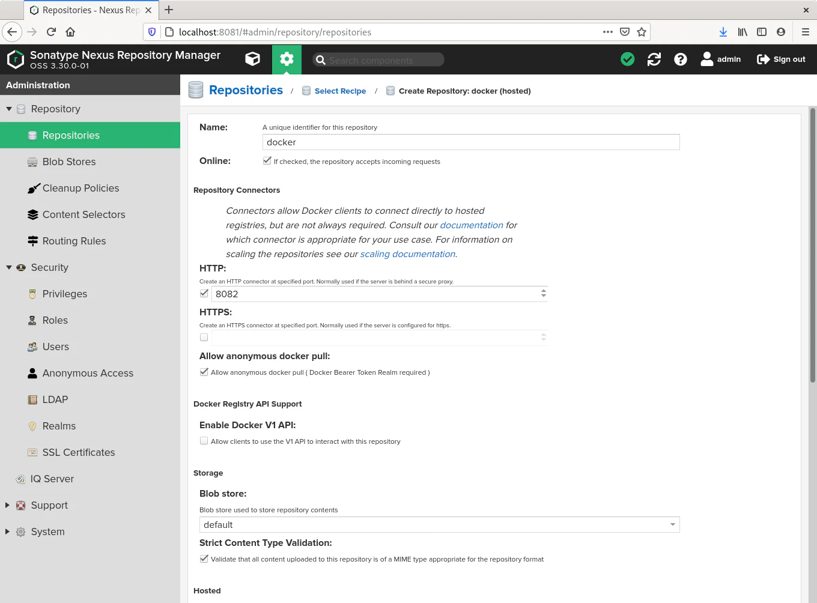Click the admin user account icon
Screen dimensions: 817x603
coord(707,59)
